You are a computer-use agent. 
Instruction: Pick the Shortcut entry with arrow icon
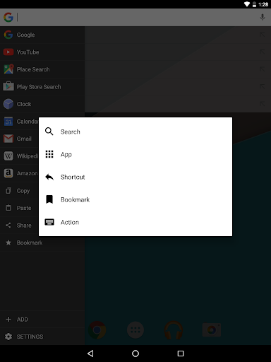coord(135,177)
